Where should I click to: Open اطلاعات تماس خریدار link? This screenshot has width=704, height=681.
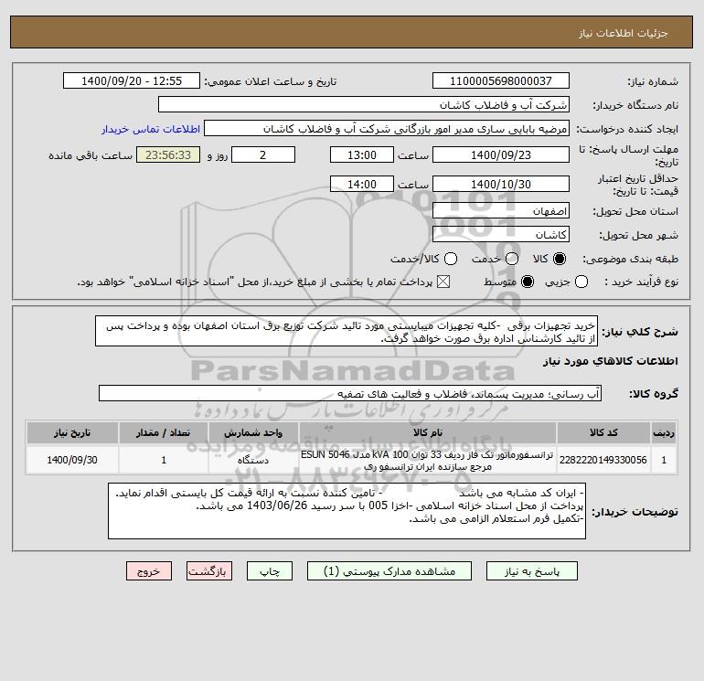click(151, 129)
